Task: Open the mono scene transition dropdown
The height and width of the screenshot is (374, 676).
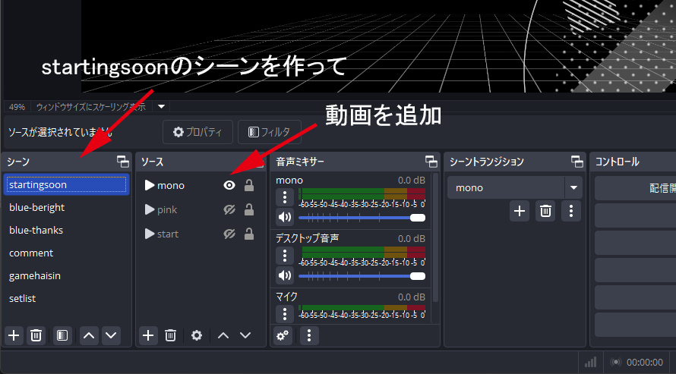Action: point(573,187)
